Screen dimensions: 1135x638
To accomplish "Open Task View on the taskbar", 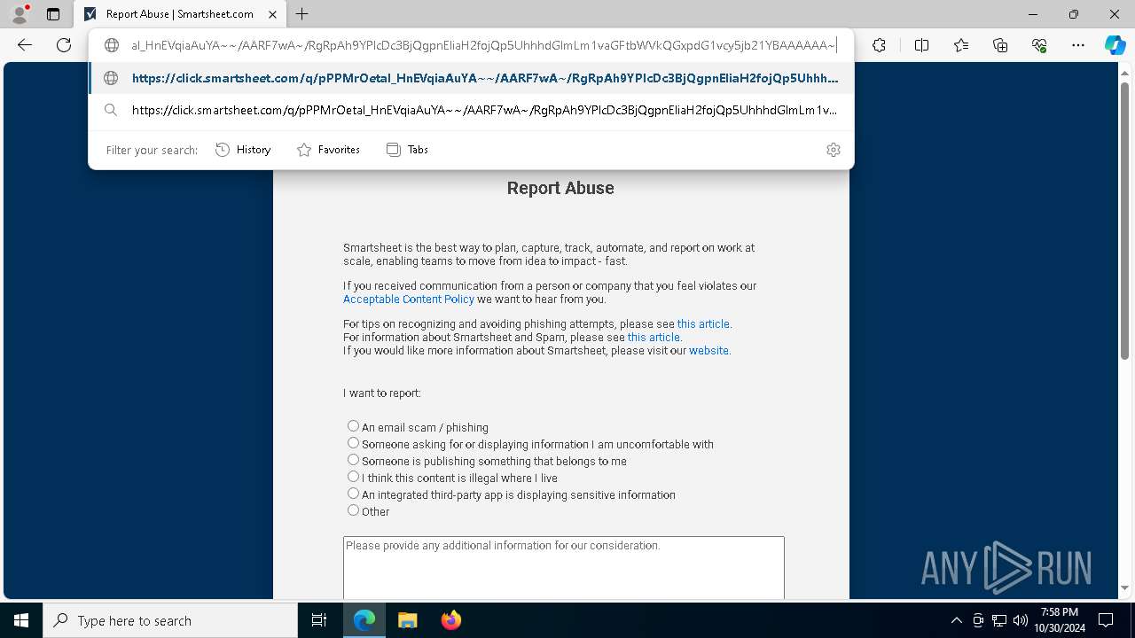I will point(319,620).
